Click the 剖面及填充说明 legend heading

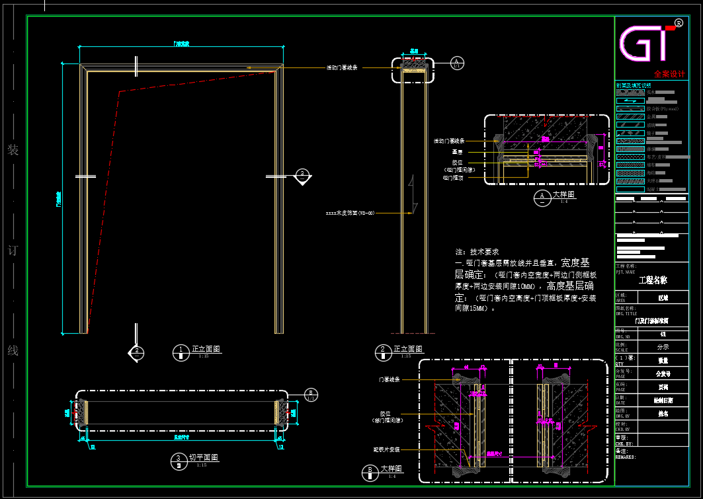[634, 85]
